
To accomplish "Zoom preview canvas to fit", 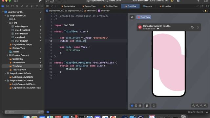I will pos(201,106).
